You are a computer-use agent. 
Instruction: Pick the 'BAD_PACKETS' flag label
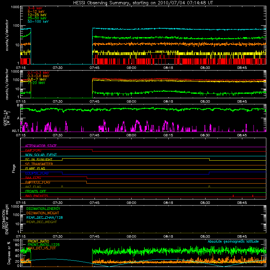37,196
